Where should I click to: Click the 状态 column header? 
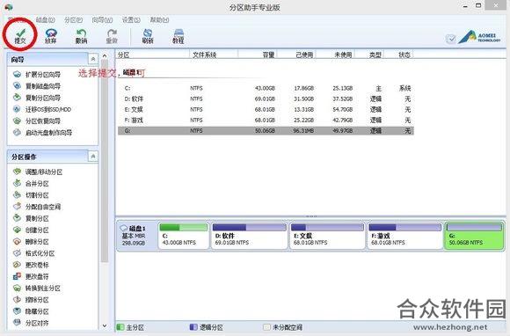[398, 55]
